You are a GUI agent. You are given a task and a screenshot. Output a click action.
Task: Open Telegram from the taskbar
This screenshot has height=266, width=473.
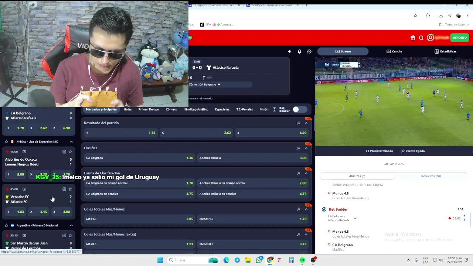click(237, 260)
